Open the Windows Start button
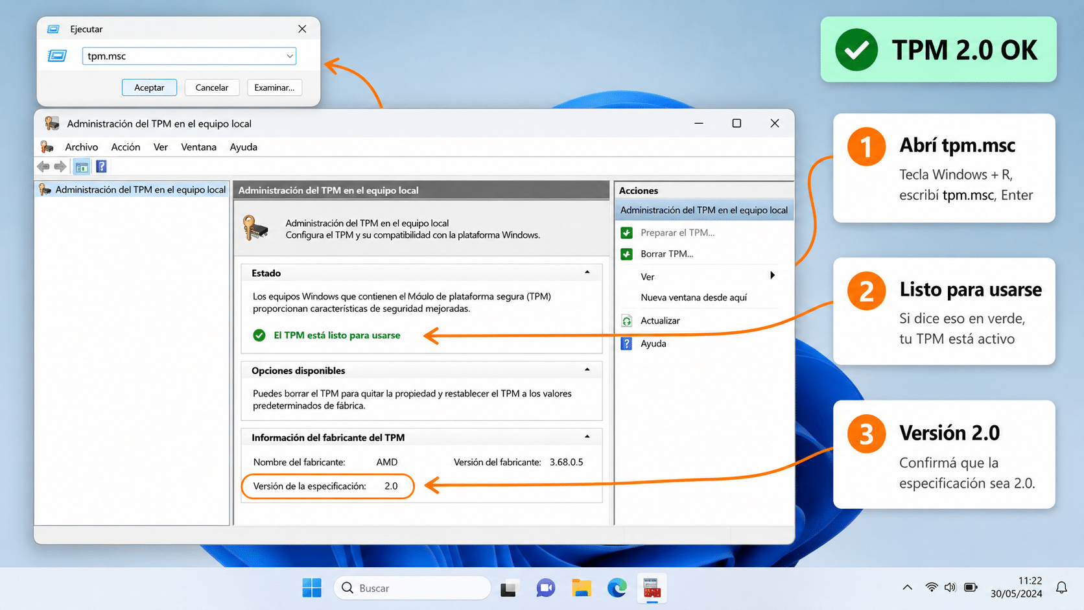 (x=312, y=588)
